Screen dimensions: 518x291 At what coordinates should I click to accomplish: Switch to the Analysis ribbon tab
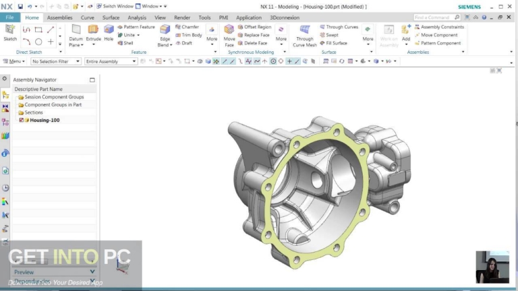pyautogui.click(x=137, y=18)
